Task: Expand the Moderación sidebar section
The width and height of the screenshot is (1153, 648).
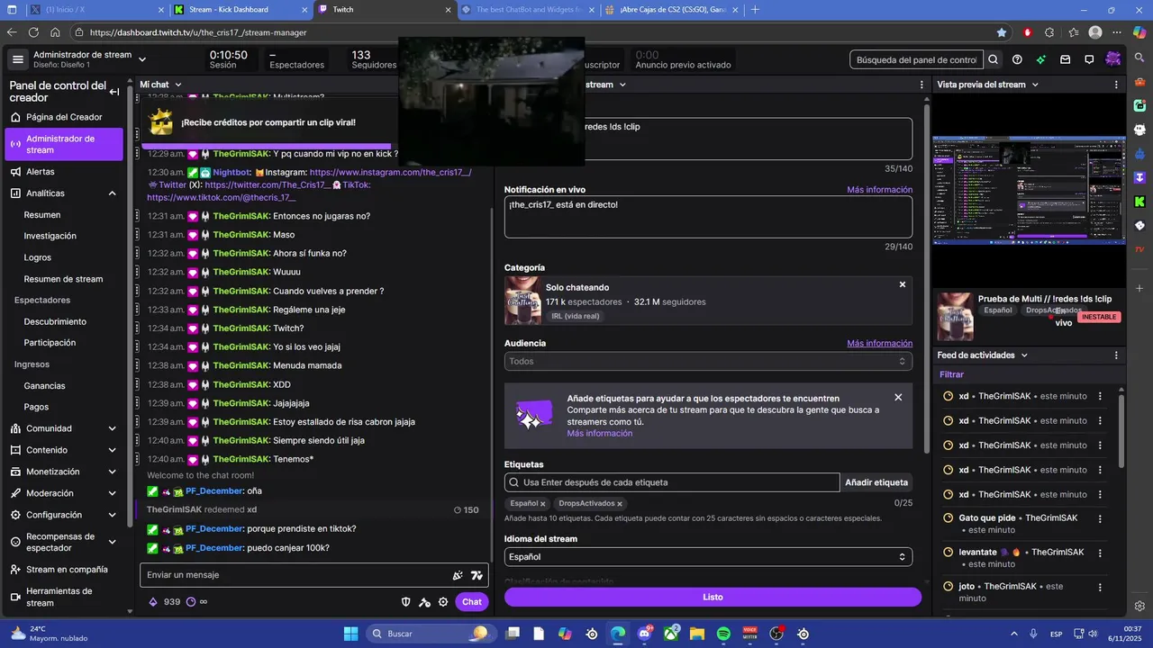Action: (x=113, y=493)
